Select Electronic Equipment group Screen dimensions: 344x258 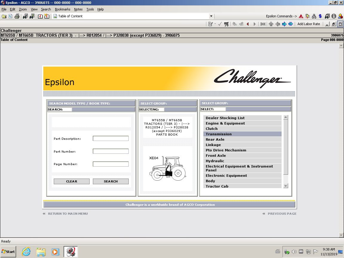pyautogui.click(x=242, y=176)
